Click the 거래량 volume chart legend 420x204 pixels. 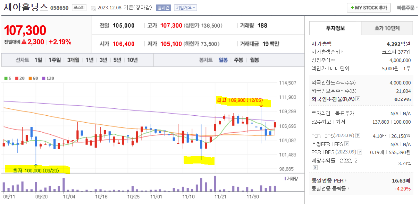(x=291, y=179)
